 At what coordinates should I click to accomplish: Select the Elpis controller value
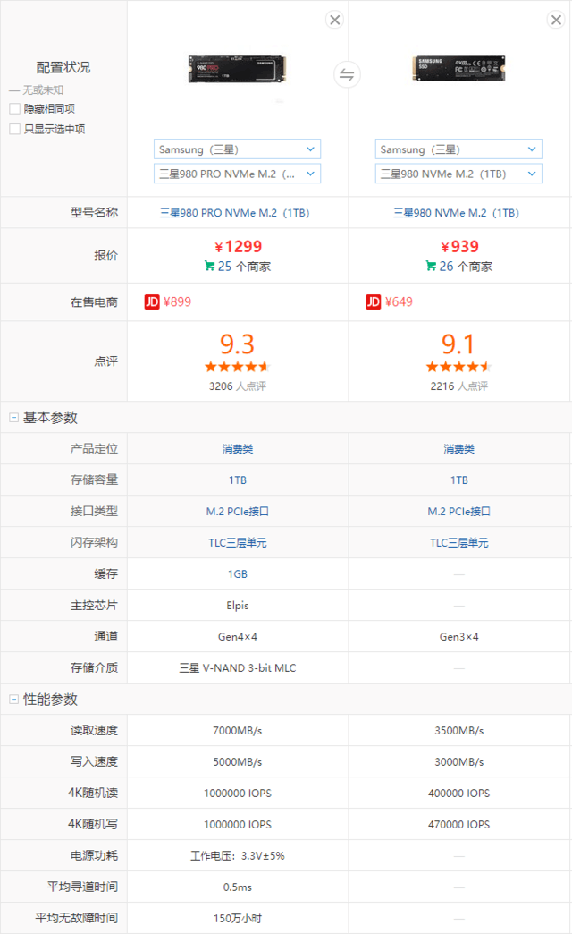(238, 605)
